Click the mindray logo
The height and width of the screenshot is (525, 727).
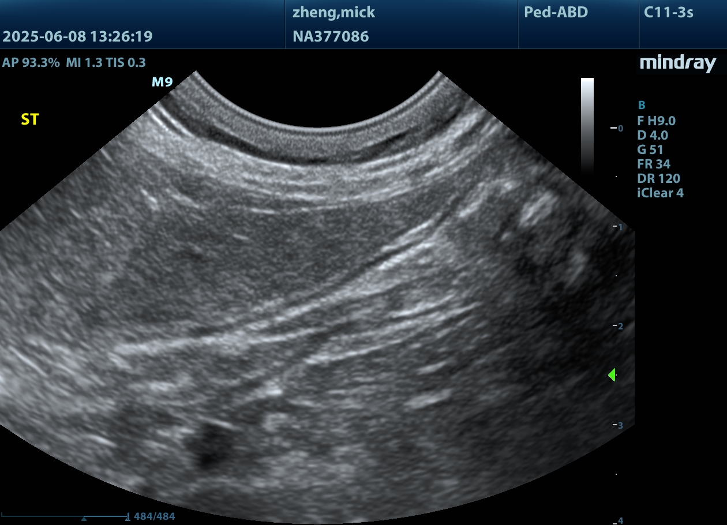[x=677, y=63]
